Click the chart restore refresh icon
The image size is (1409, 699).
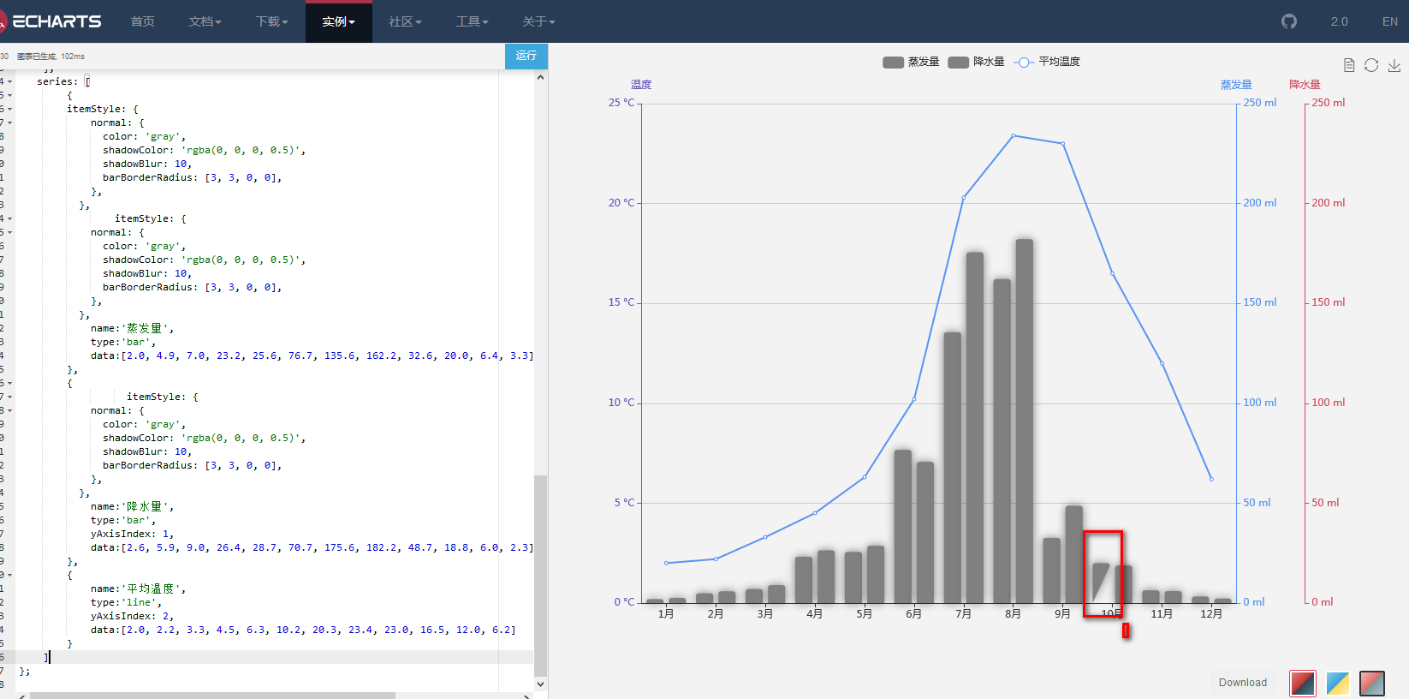coord(1371,65)
